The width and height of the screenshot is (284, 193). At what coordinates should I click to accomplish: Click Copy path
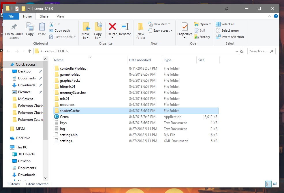point(60,30)
